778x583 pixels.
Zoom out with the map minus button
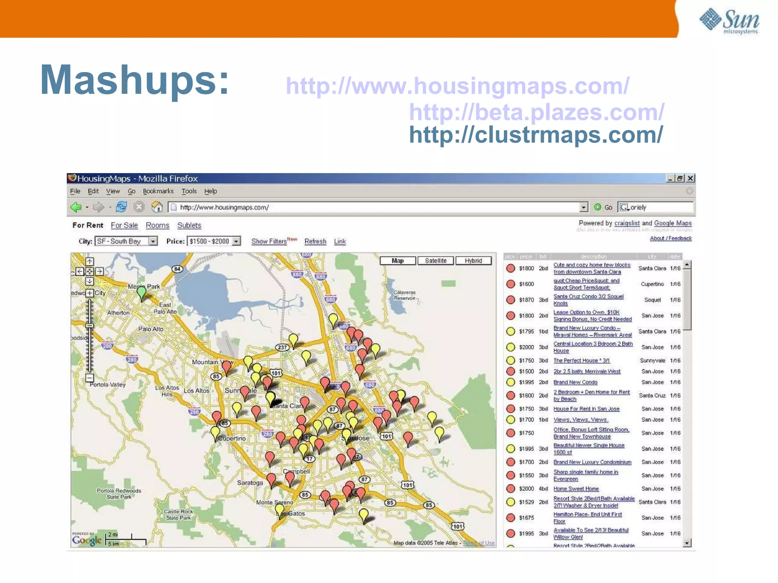[x=89, y=378]
